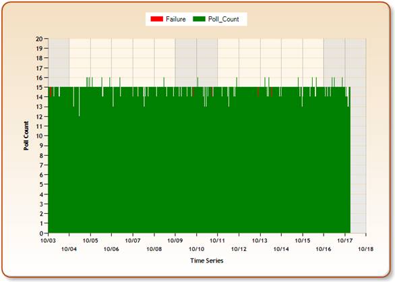Screen dimensions: 395x282
Task: Click the 15 value on the y-axis
Action: (39, 87)
